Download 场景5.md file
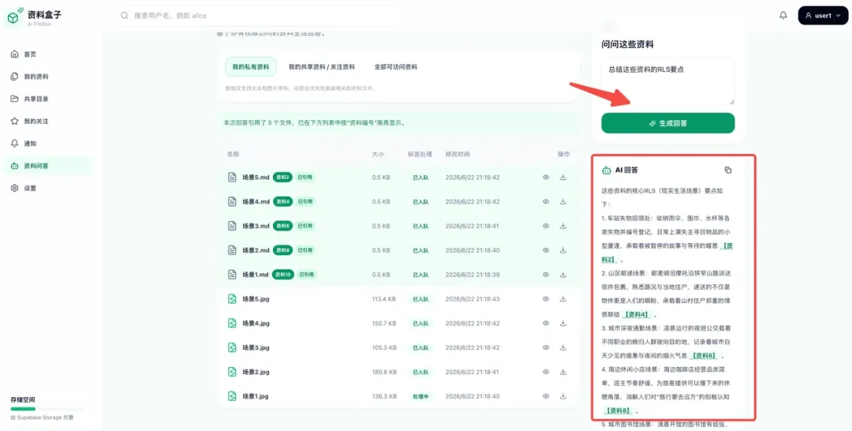The image size is (852, 431). (x=563, y=177)
